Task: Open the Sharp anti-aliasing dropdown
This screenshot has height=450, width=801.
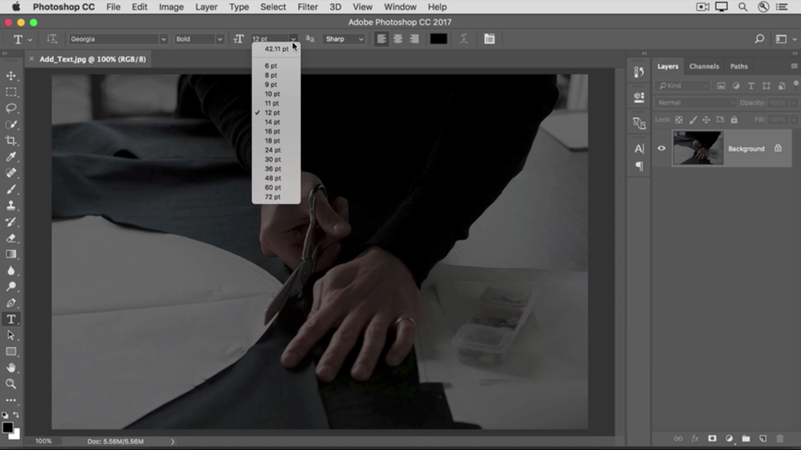Action: click(x=344, y=39)
